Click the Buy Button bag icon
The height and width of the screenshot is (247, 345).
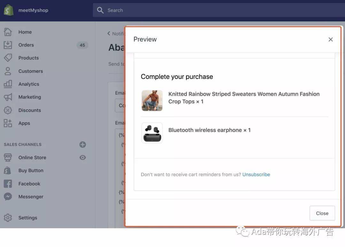click(x=8, y=170)
